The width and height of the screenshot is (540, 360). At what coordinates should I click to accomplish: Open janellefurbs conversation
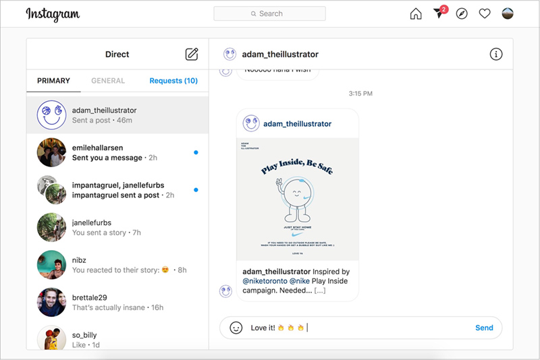coord(117,227)
